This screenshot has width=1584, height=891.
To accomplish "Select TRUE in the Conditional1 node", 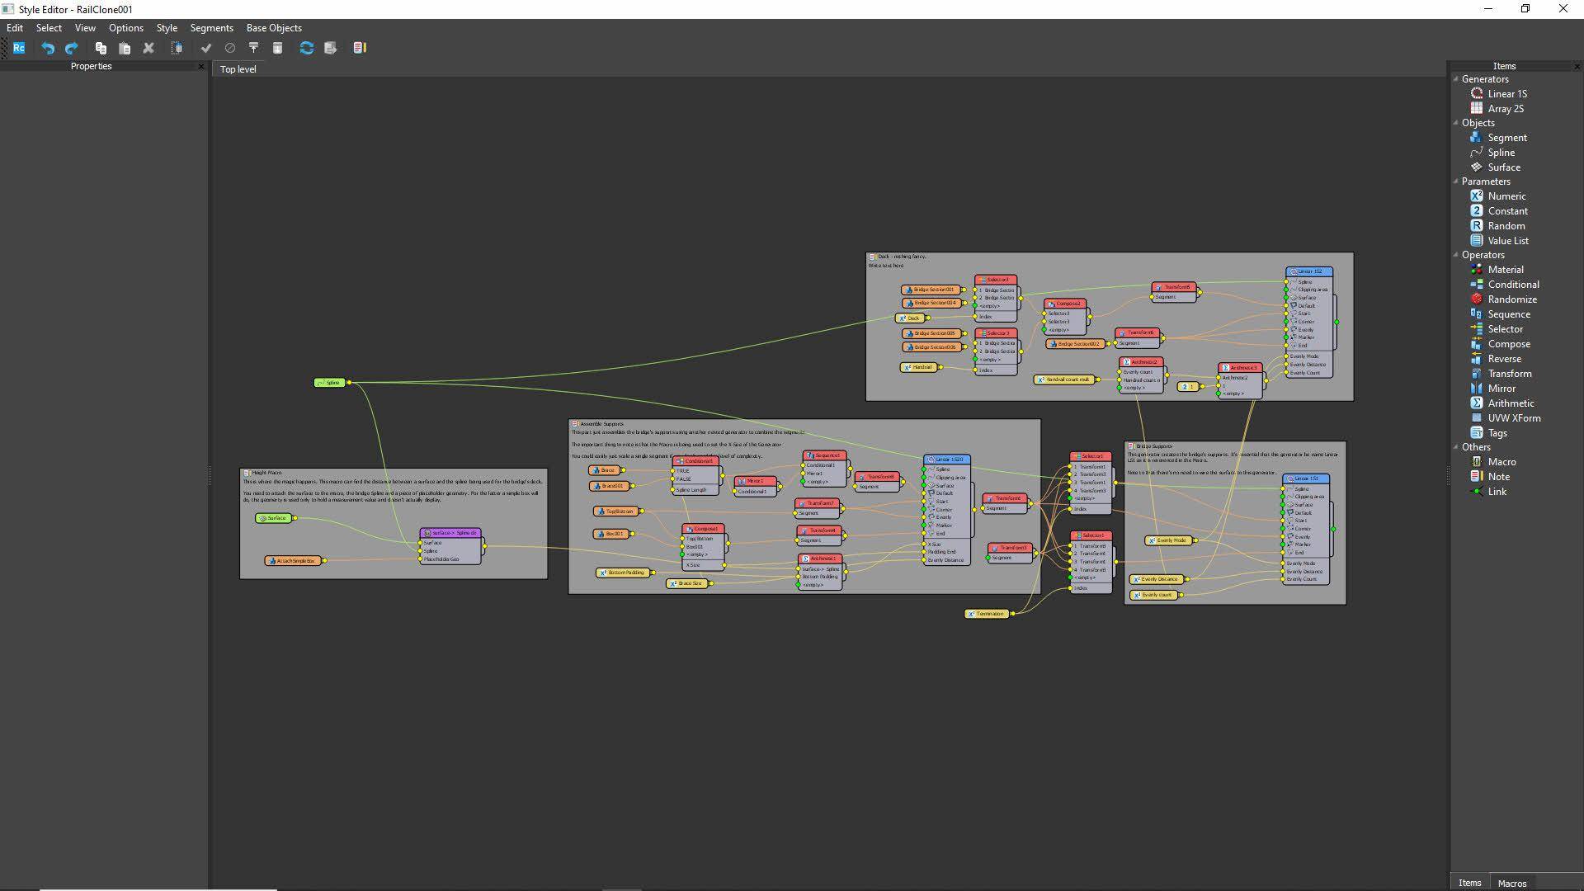I will (681, 472).
